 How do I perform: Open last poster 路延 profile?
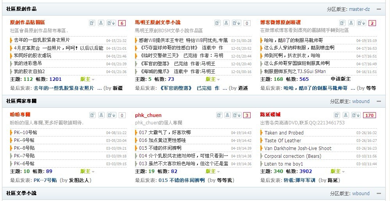(333, 180)
